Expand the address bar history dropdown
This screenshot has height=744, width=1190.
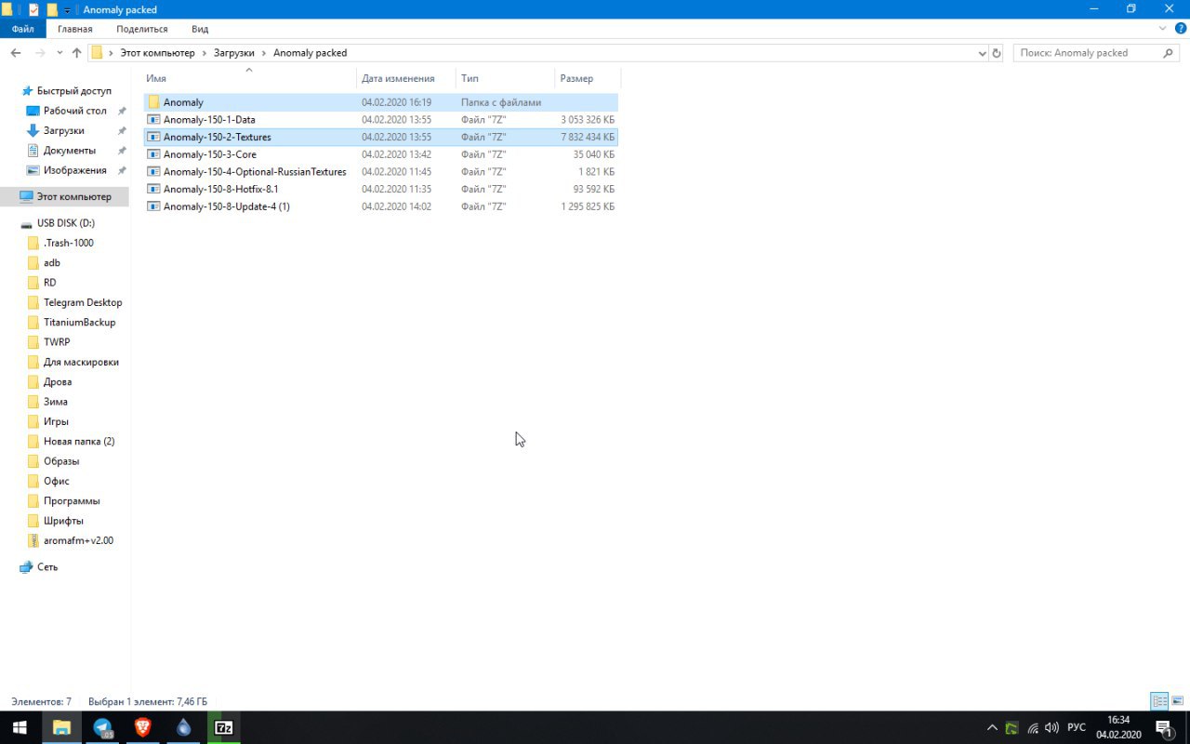(983, 53)
